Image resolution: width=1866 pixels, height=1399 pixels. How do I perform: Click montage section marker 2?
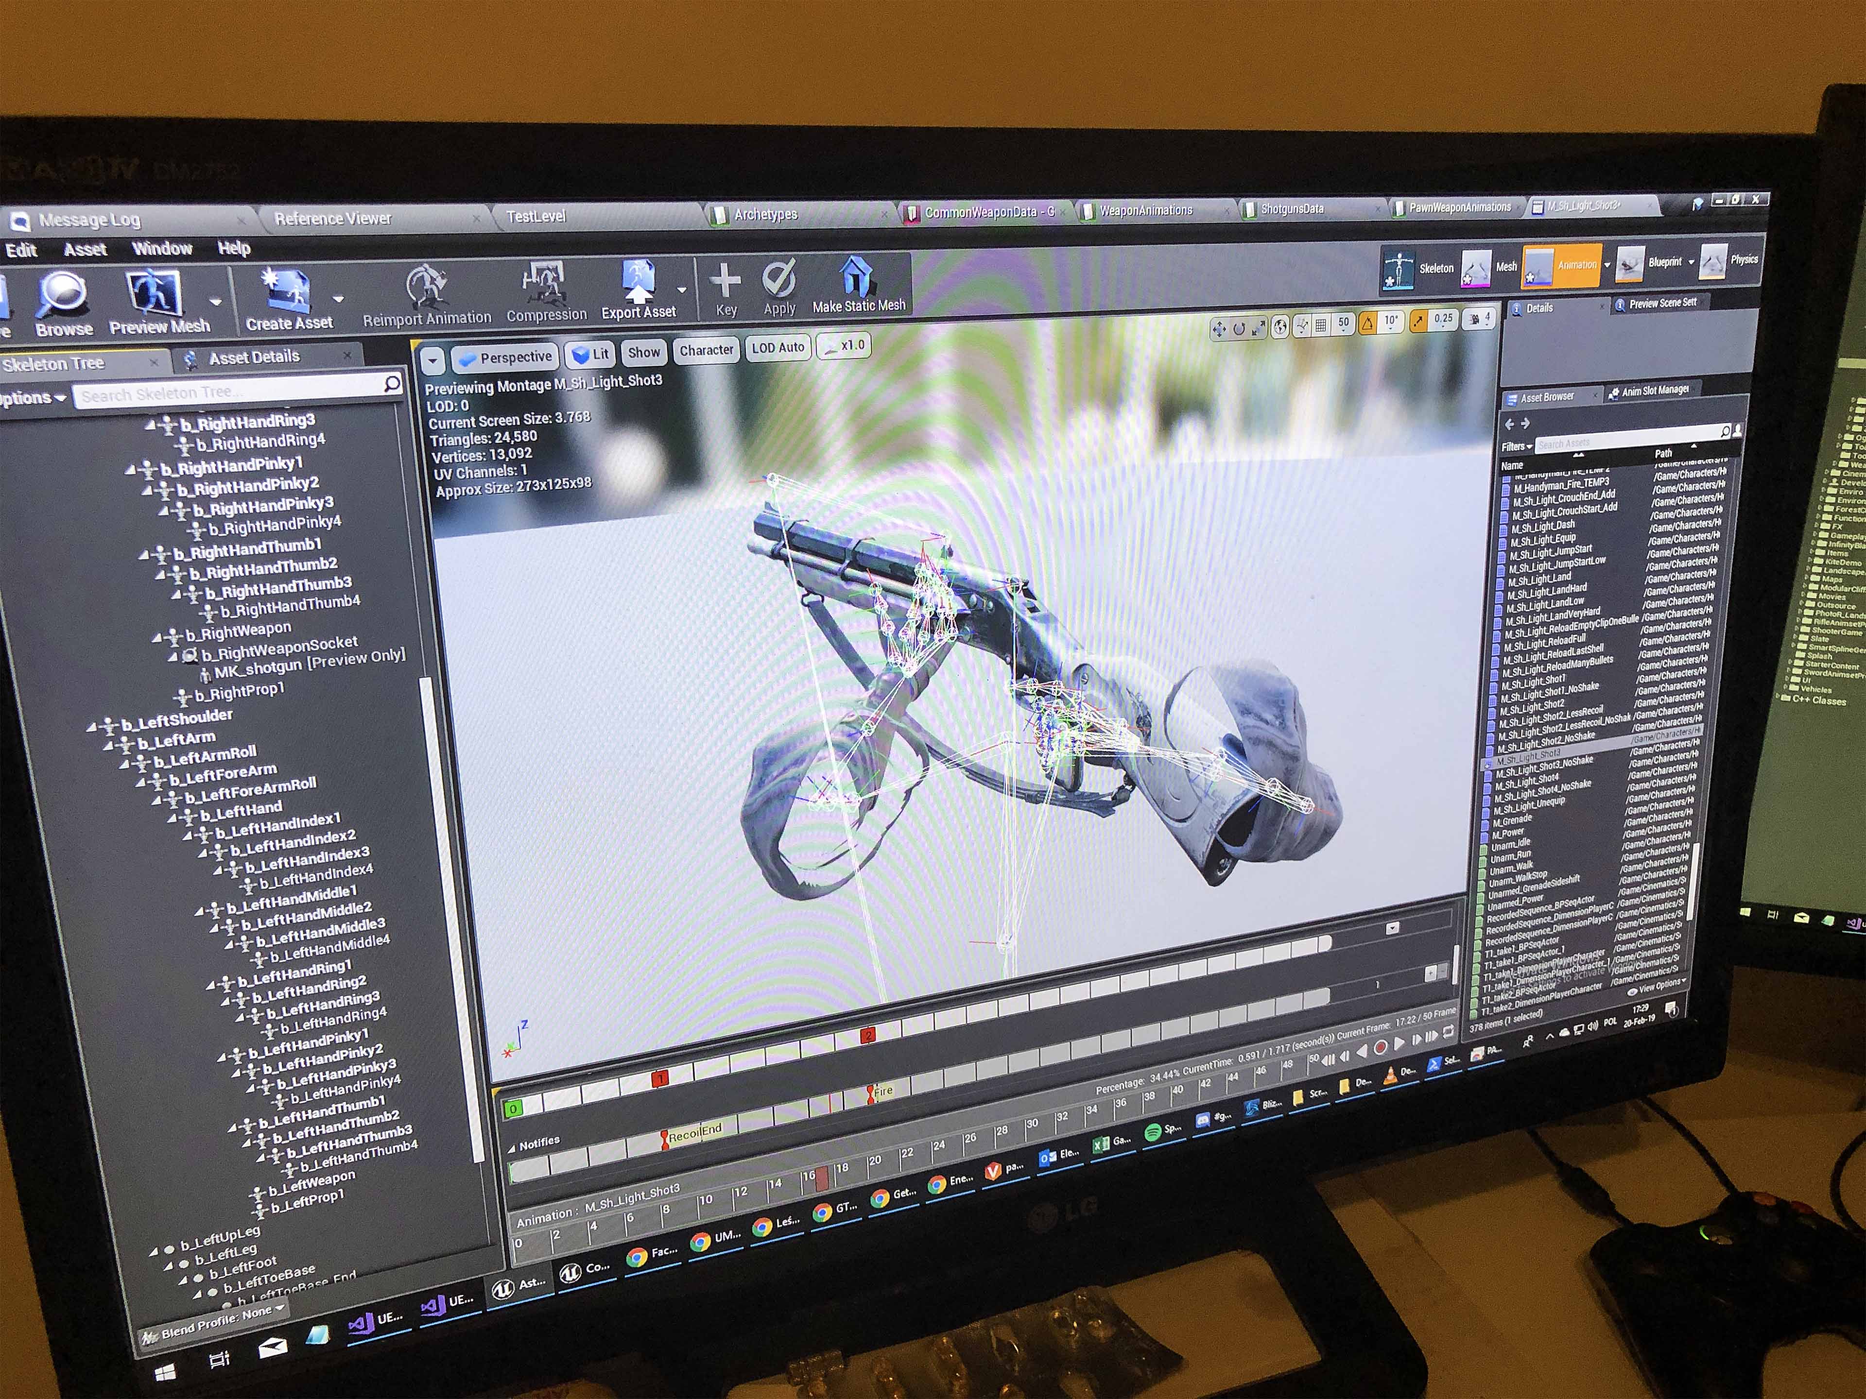pyautogui.click(x=867, y=1036)
